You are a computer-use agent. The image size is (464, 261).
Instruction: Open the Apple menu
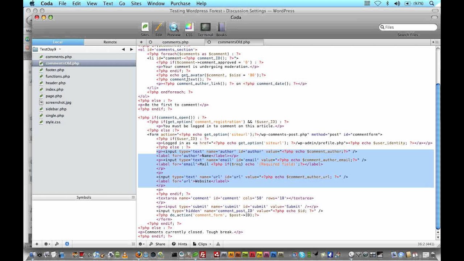pyautogui.click(x=32, y=4)
